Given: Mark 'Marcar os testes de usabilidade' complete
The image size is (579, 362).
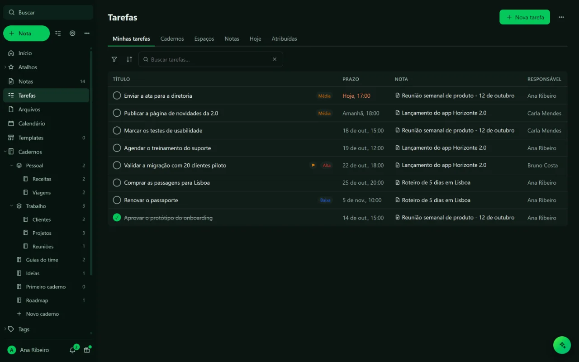Looking at the screenshot, I should pos(117,130).
